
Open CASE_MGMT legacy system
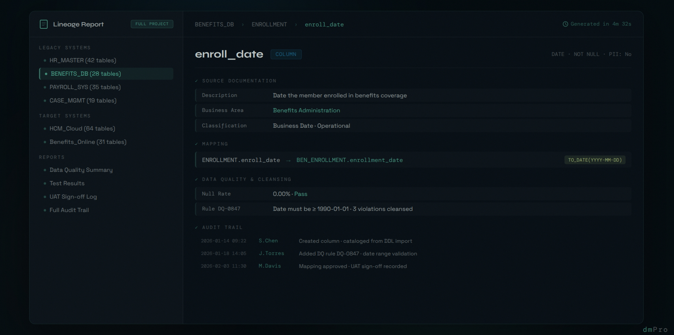tap(83, 100)
